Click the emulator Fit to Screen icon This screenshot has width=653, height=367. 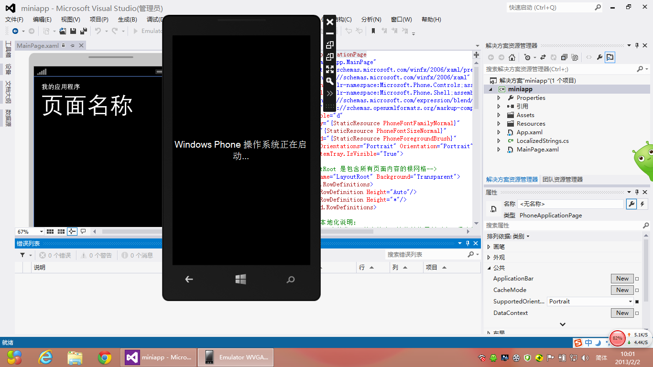(x=330, y=69)
